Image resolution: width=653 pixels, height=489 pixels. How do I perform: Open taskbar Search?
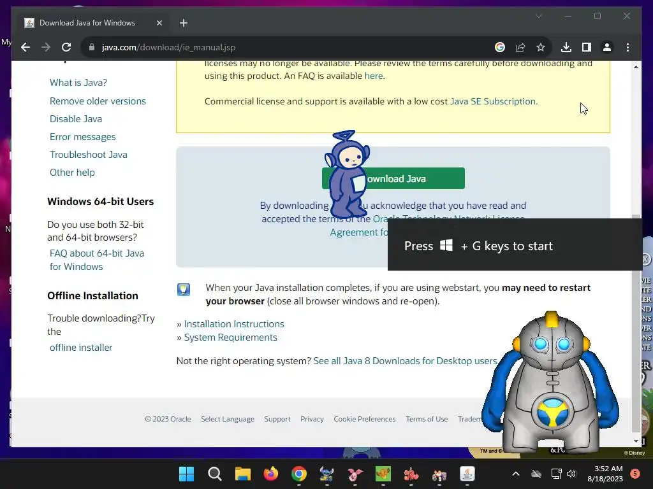[x=214, y=474]
